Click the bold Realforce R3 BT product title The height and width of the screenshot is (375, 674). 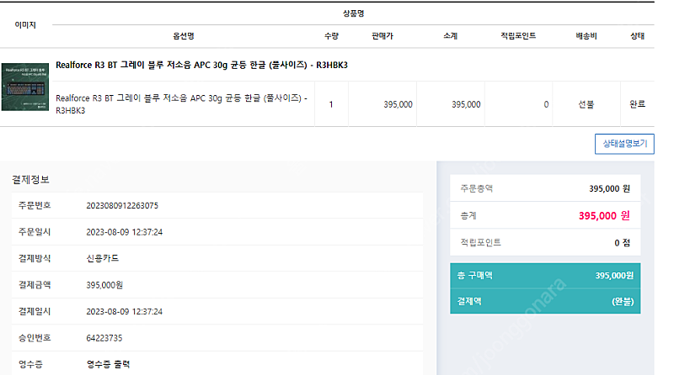pos(201,65)
